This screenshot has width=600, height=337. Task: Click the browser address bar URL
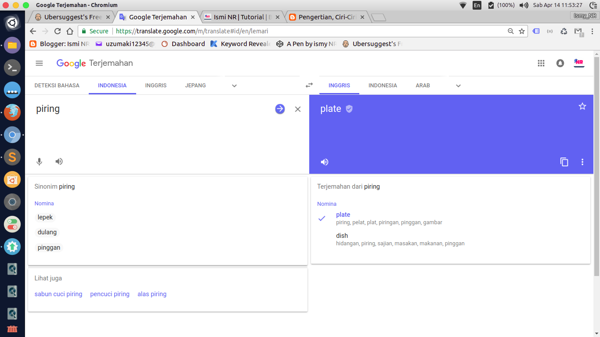point(192,31)
